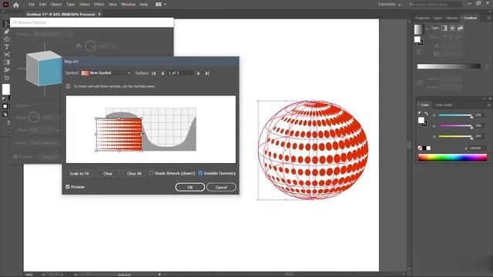Screen dimensions: 493x277
Task: Switch to the Properties panel tab
Action: click(423, 18)
